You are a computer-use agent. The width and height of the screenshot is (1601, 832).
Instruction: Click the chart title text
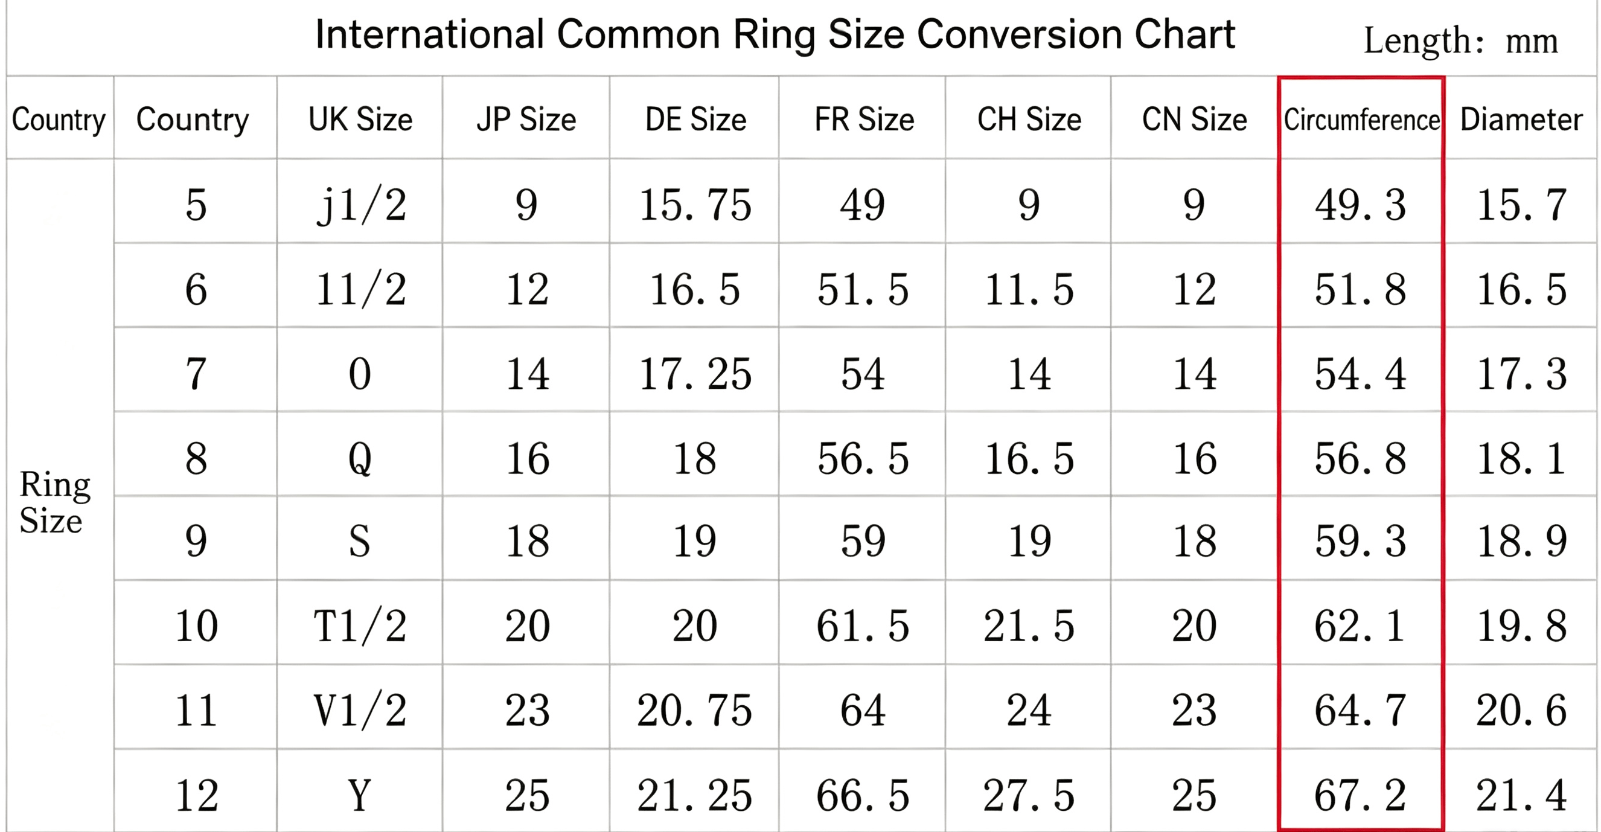(775, 35)
